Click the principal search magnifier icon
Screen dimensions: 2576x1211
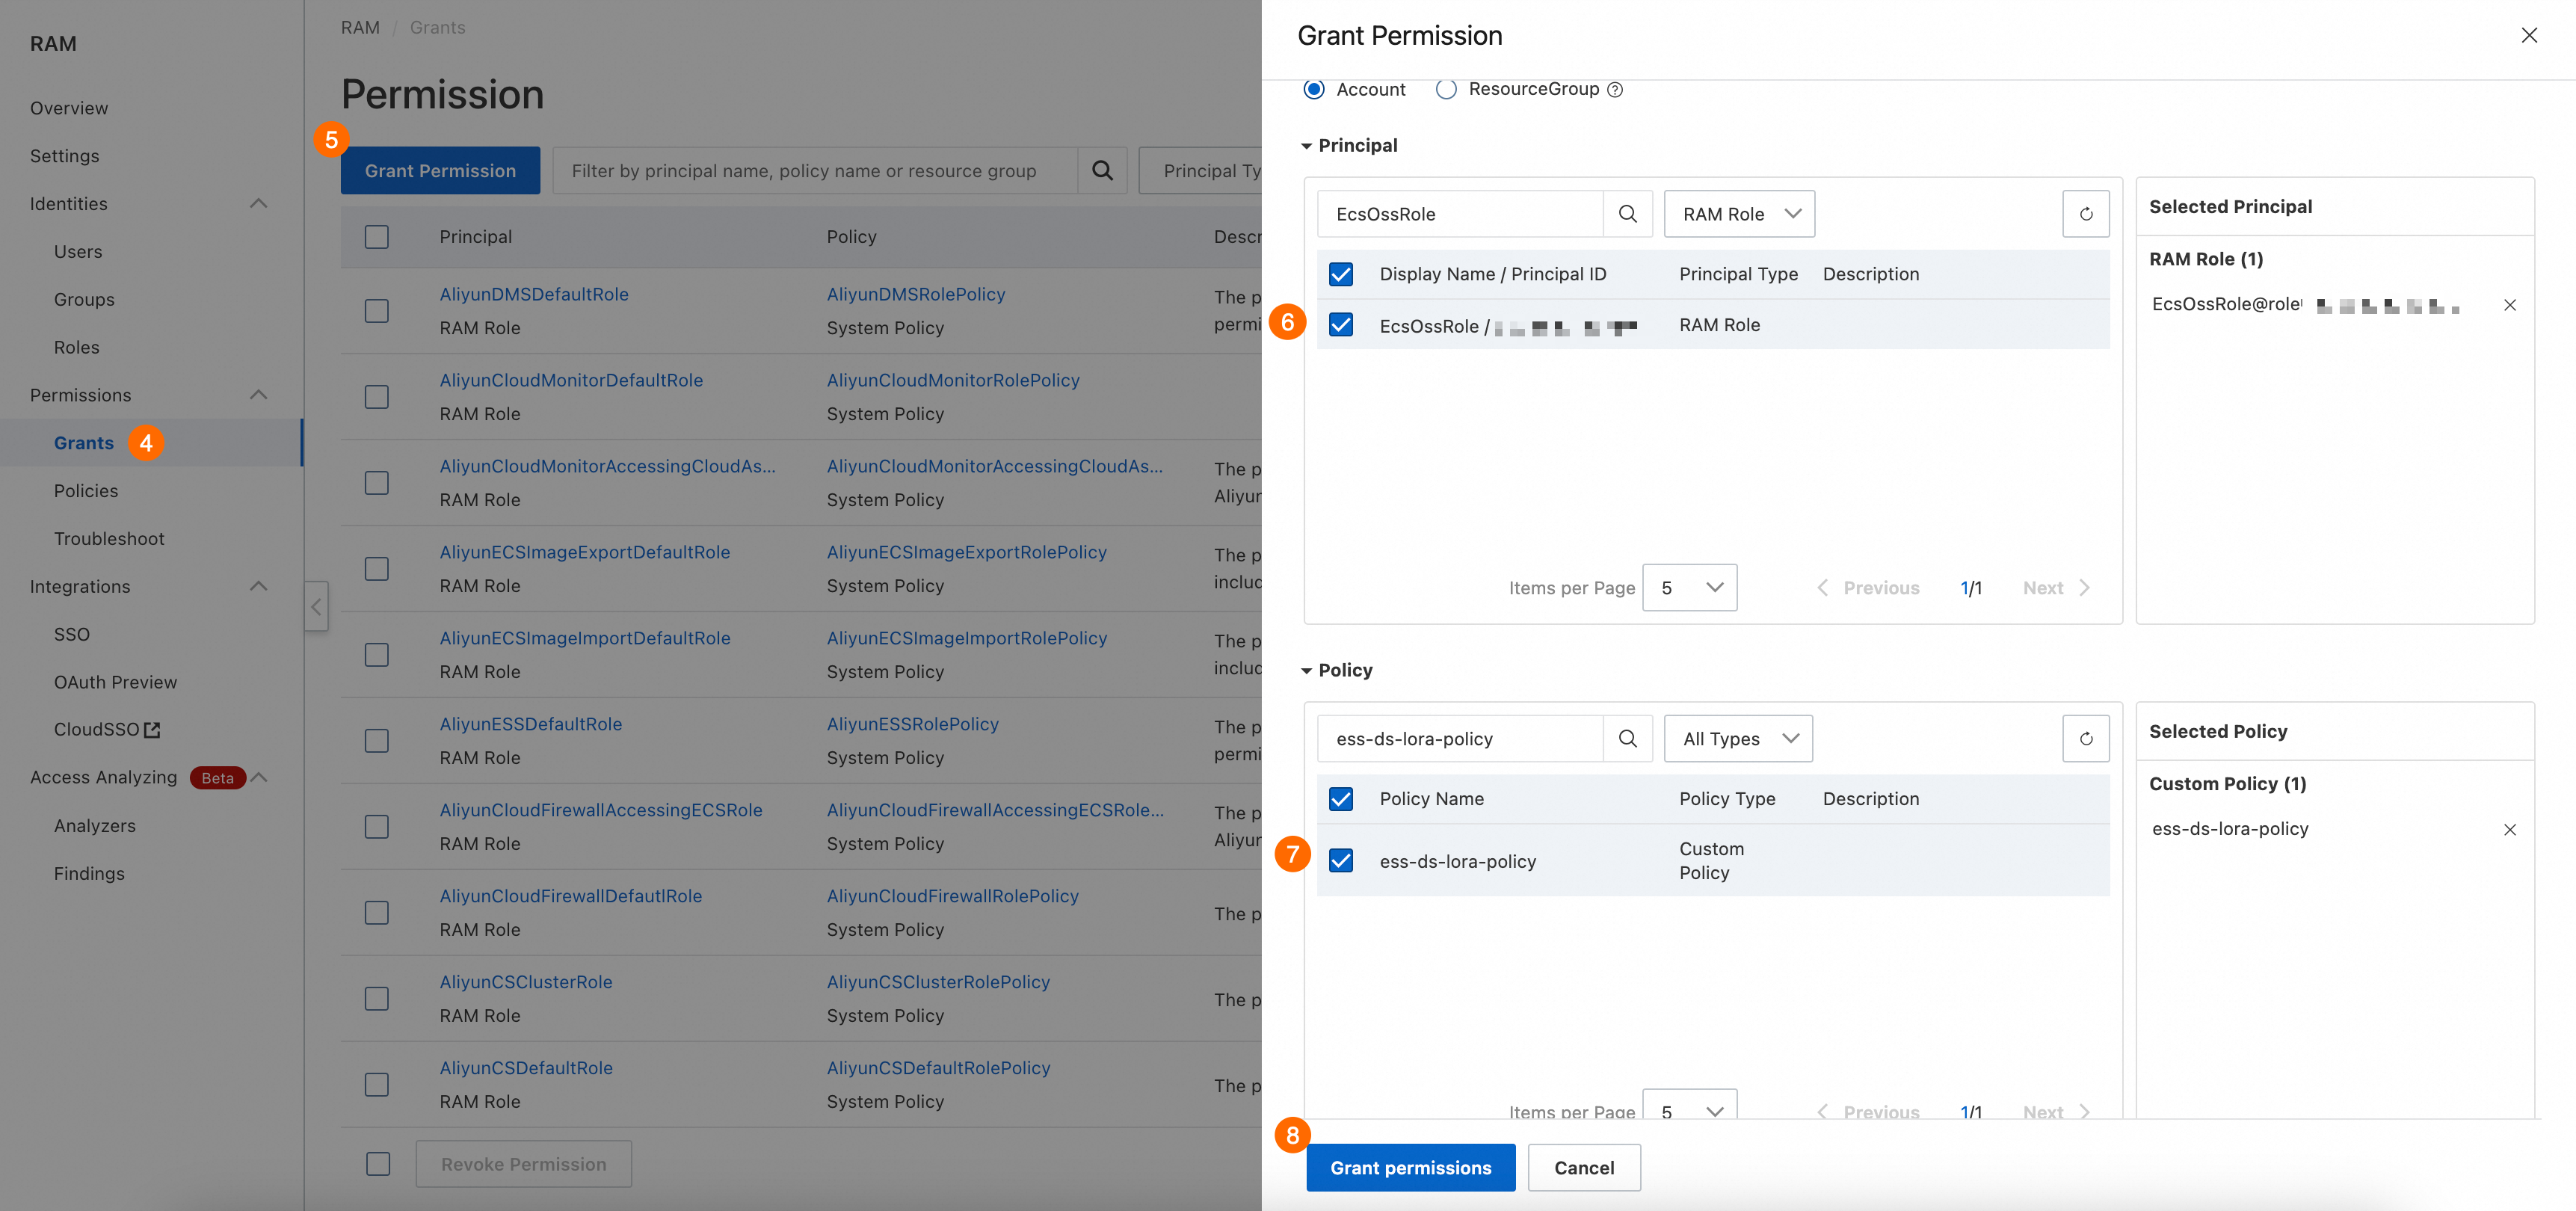1627,214
